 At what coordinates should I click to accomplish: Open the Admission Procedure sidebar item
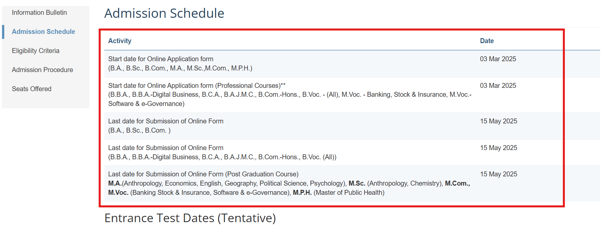[42, 70]
